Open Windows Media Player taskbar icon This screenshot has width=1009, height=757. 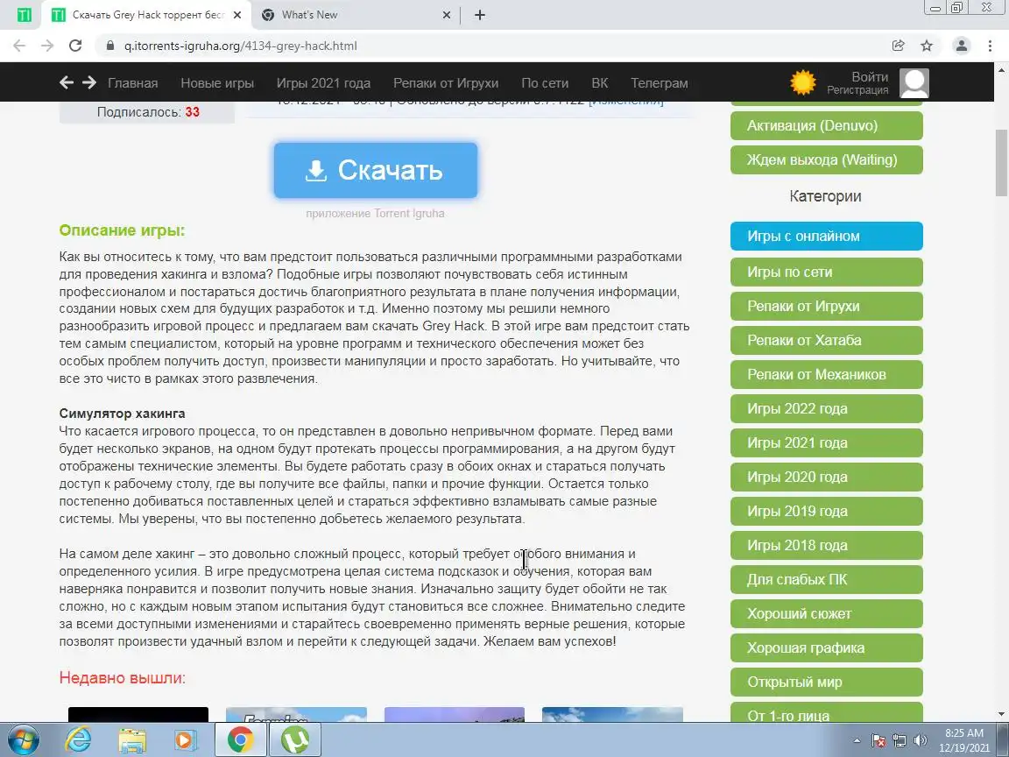click(x=186, y=739)
